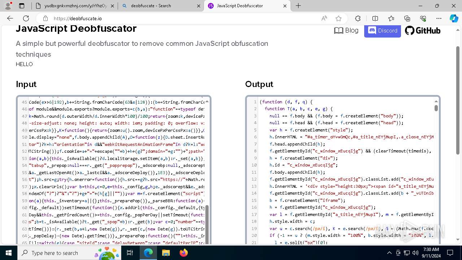Open the browser profile avatar
Screen dimensions: 462x260
pos(9,6)
